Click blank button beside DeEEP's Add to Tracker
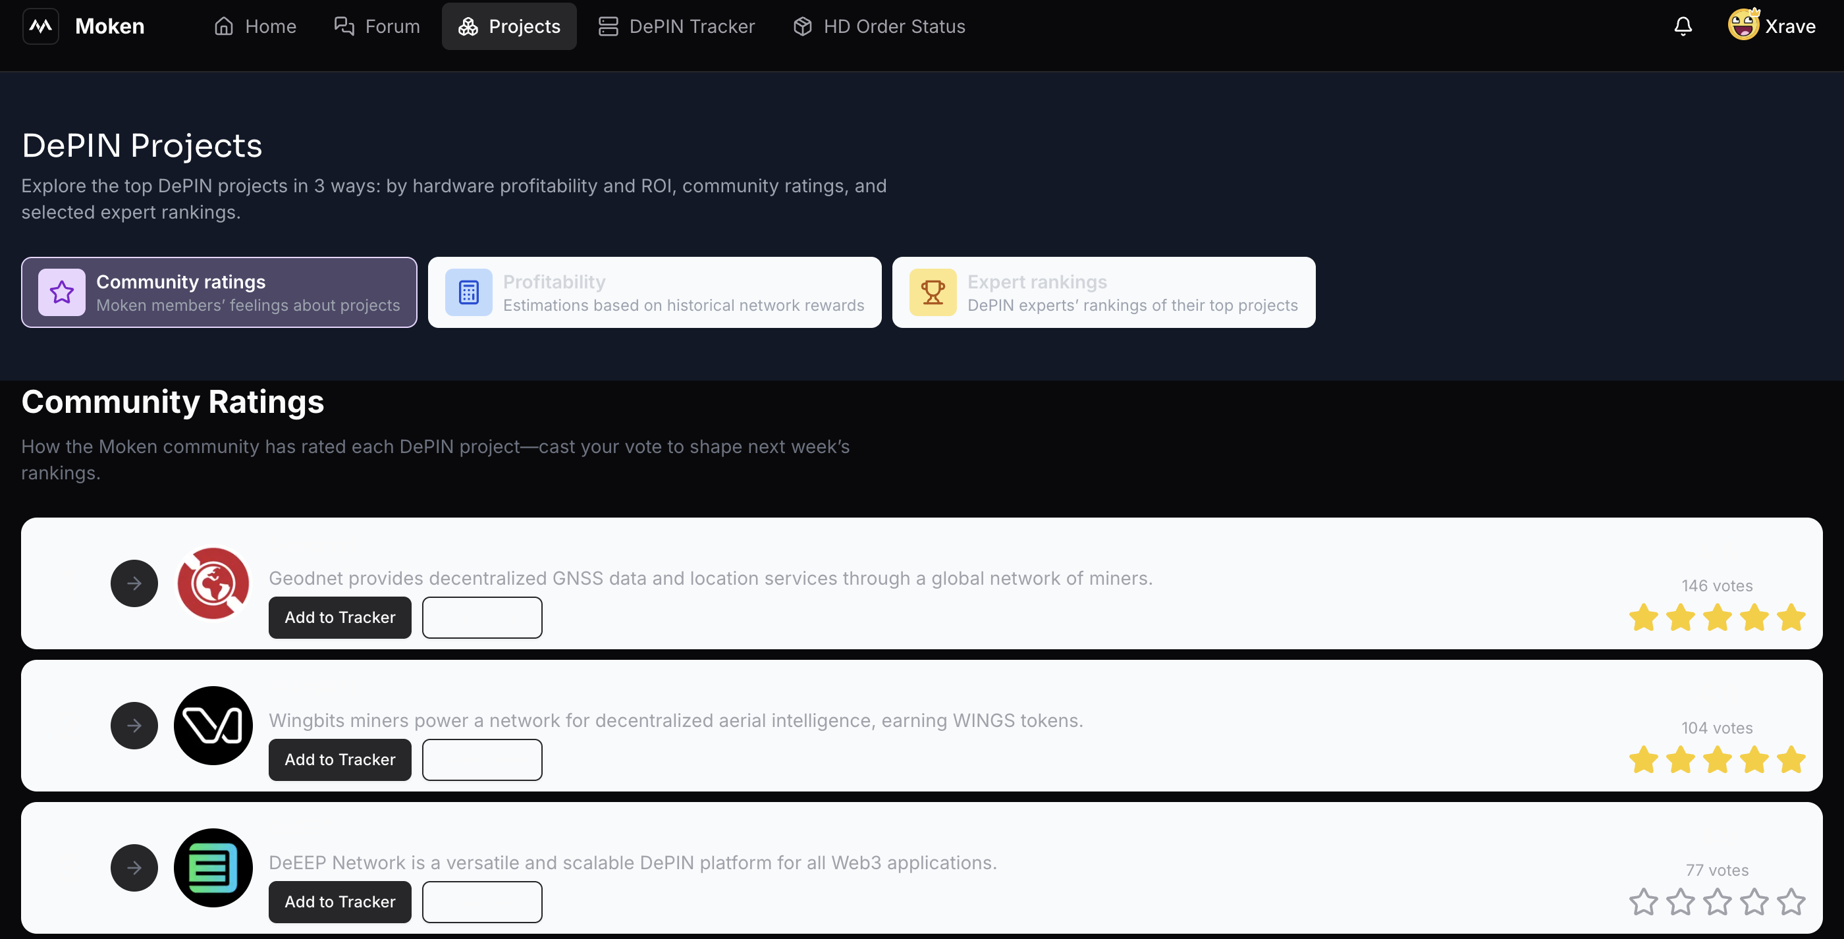This screenshot has height=939, width=1844. click(x=483, y=901)
